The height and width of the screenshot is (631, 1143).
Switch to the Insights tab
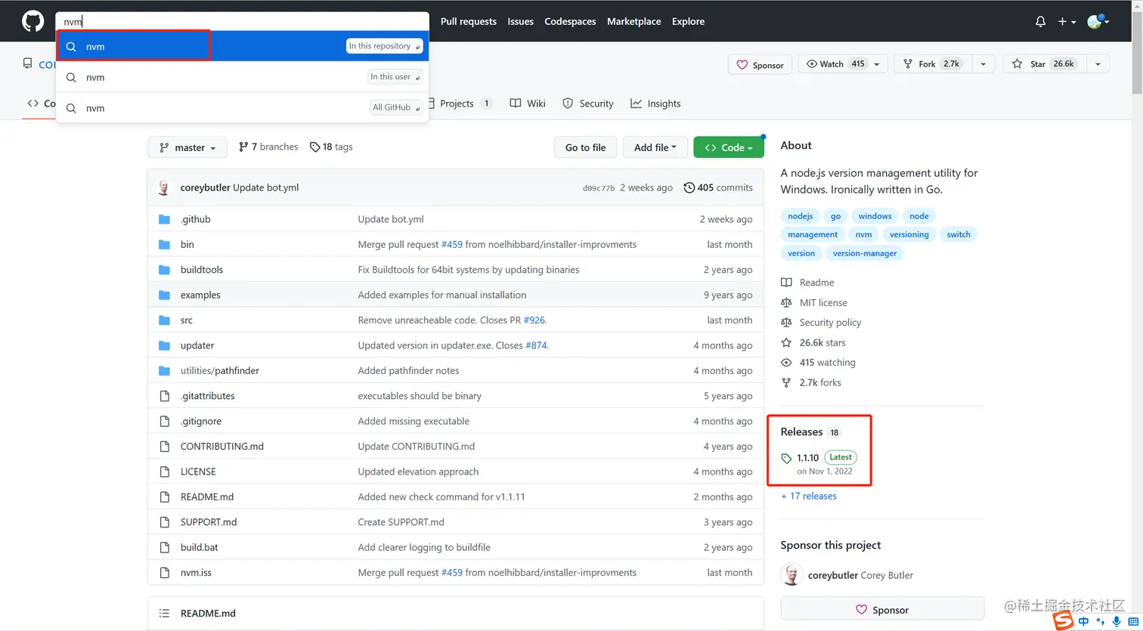655,104
